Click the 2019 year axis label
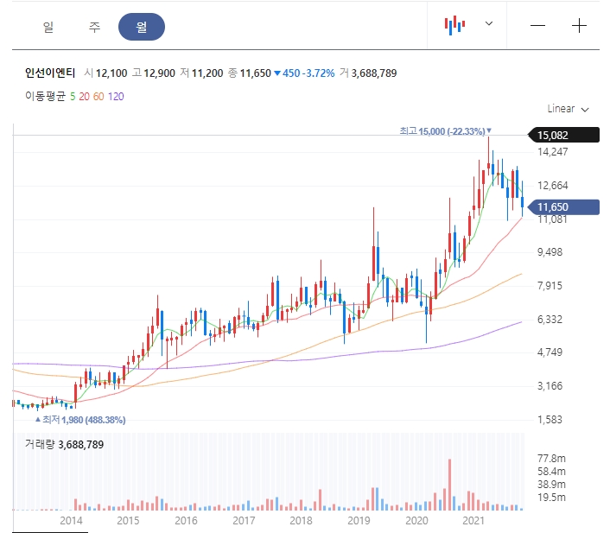Screen dimensions: 610x533 (359, 521)
